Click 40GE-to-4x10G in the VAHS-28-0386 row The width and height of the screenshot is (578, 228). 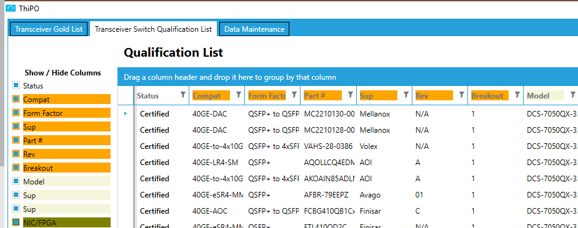218,146
